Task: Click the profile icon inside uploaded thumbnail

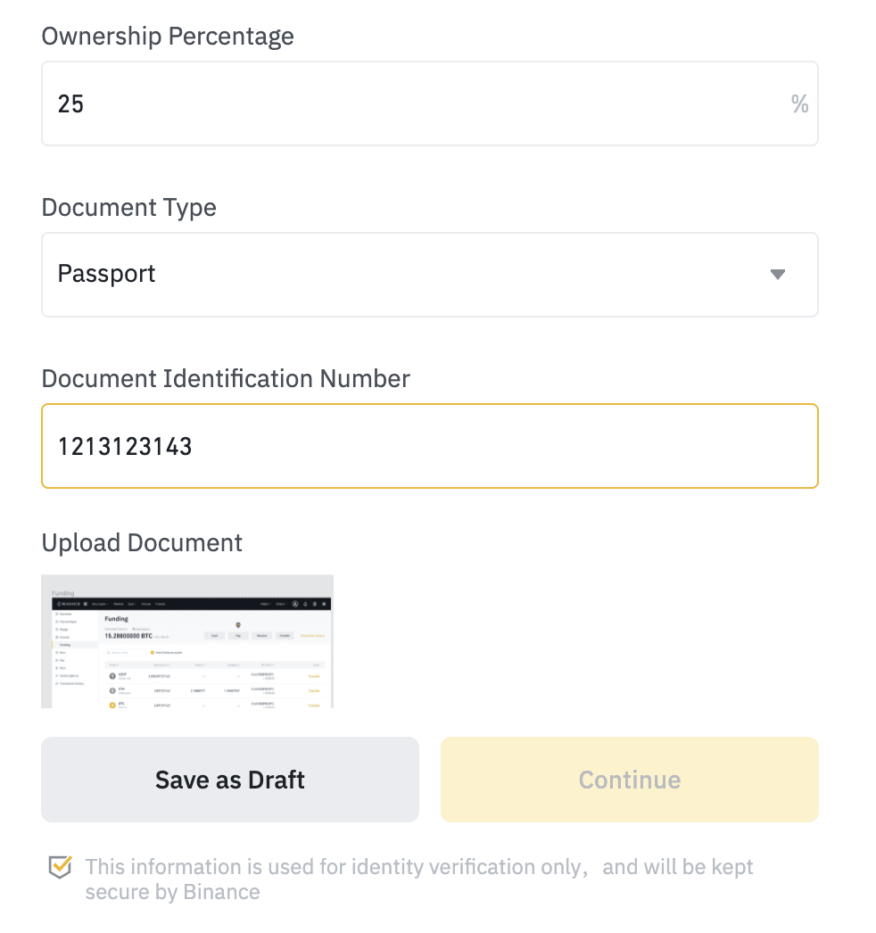Action: 295,604
